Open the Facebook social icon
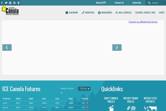 [2, 3]
